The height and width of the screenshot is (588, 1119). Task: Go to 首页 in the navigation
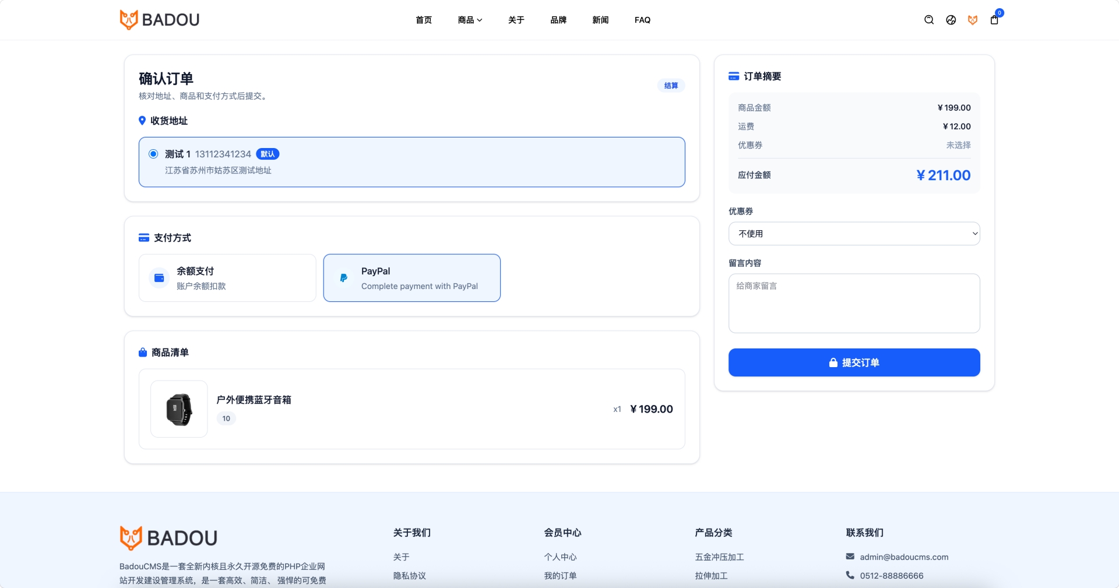click(x=424, y=20)
